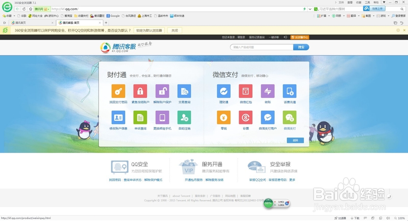Open 更换绑定手机 purple phone icon

162,118
